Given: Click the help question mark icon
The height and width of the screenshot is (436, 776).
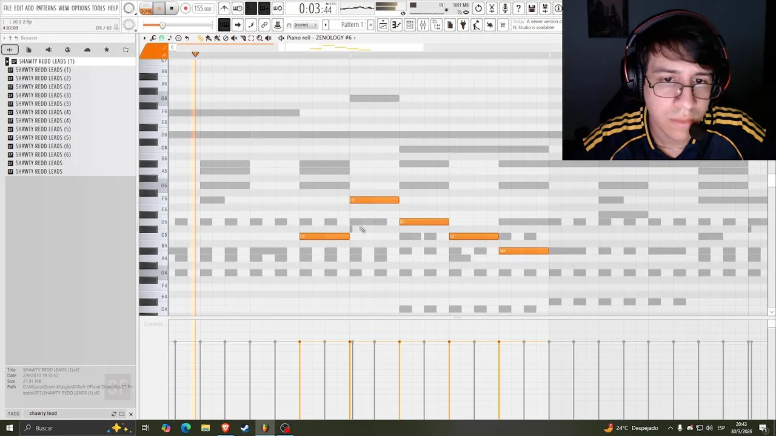Looking at the screenshot, I should point(518,8).
